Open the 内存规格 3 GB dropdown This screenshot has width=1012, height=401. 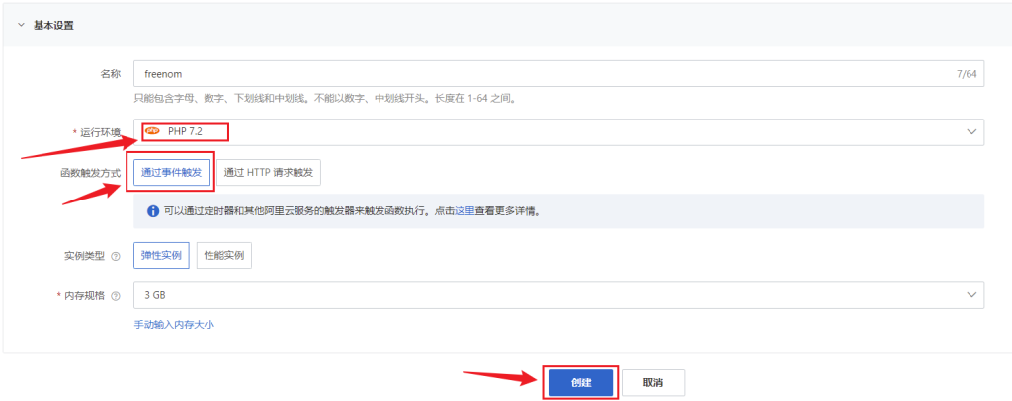coord(559,295)
